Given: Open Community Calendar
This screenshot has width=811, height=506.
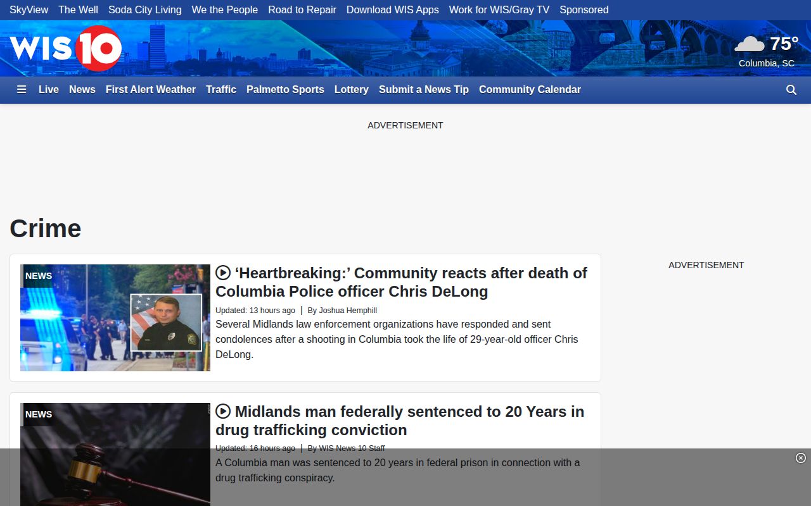Looking at the screenshot, I should click(x=530, y=90).
